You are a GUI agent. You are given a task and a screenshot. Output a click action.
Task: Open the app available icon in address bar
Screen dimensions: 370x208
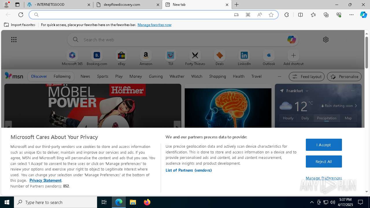coord(236,15)
